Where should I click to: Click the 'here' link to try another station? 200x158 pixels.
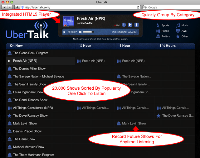(104, 39)
